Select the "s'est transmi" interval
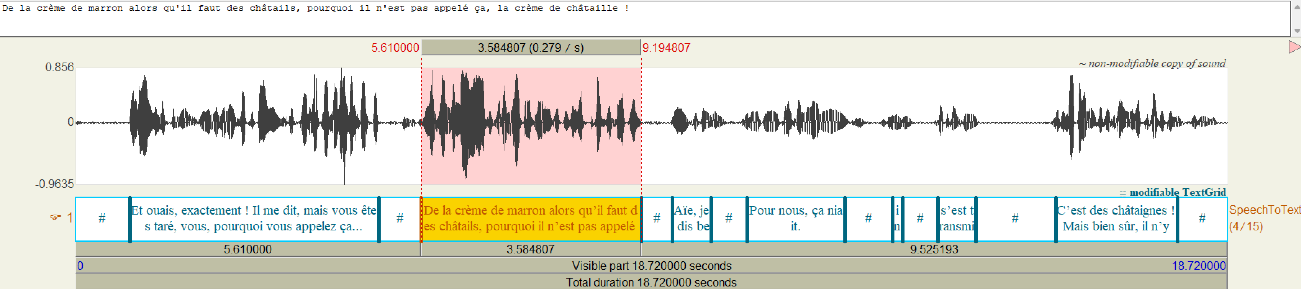 point(957,219)
